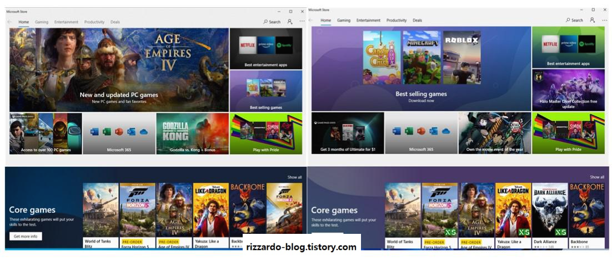Open Age of Empires IV card, left Core games
This screenshot has height=266, width=612.
[x=174, y=216]
